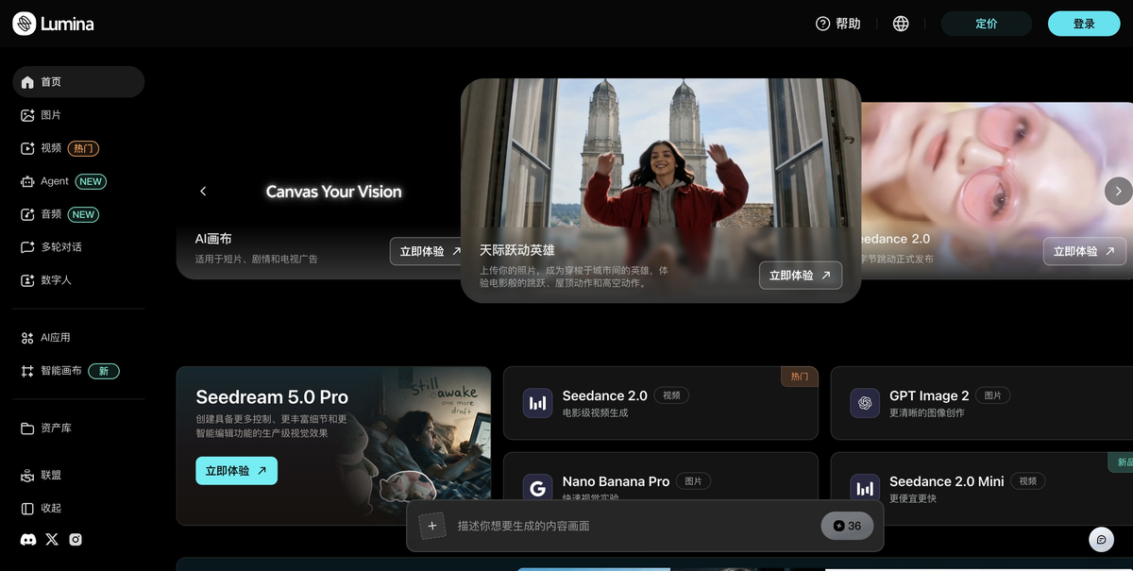Click the 多轮对话 chat icon
The height and width of the screenshot is (571, 1133).
[27, 247]
